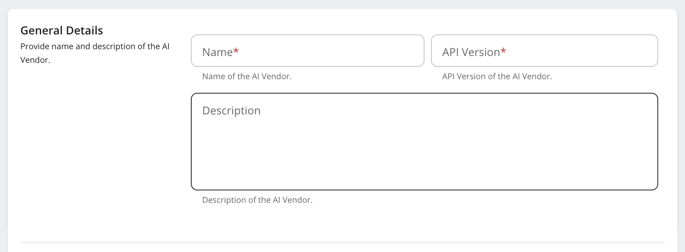Viewport: 685px width, 252px height.
Task: Click the 'Name of the AI Vendor.' hint
Action: click(247, 76)
